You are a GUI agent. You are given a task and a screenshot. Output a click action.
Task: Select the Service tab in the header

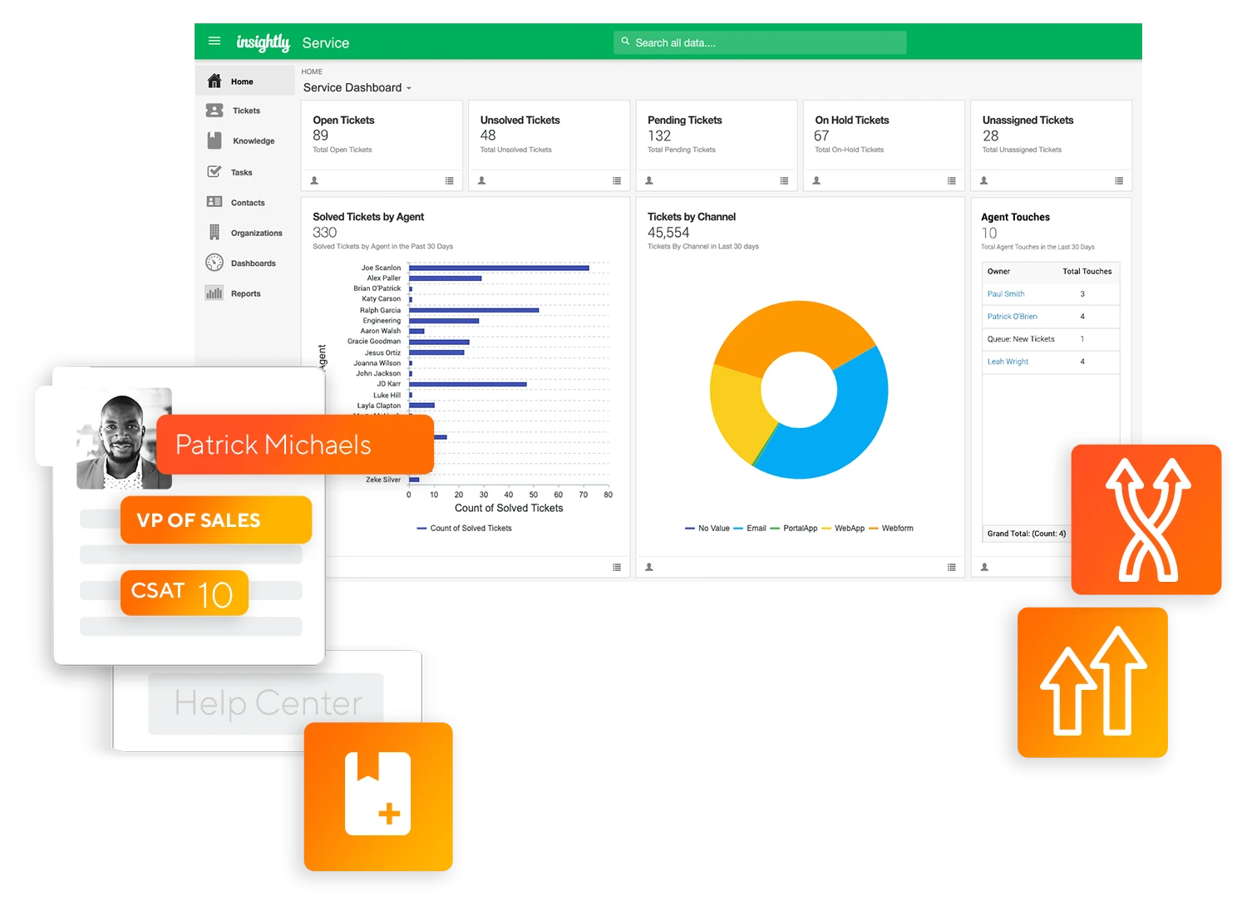coord(326,42)
